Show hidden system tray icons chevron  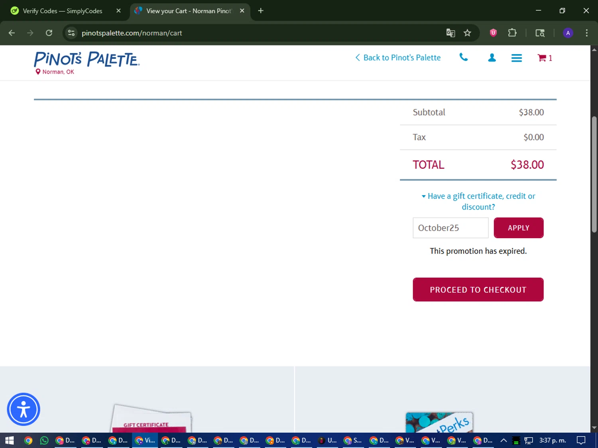pos(504,440)
